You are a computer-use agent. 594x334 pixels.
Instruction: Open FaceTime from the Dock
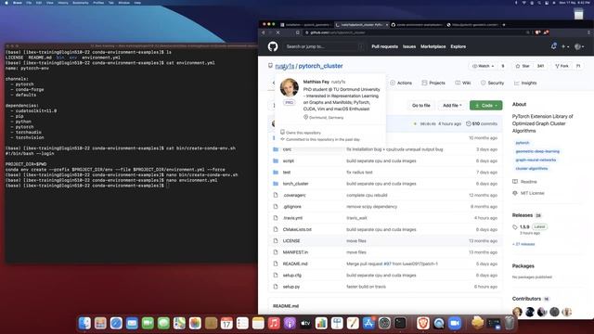148,323
